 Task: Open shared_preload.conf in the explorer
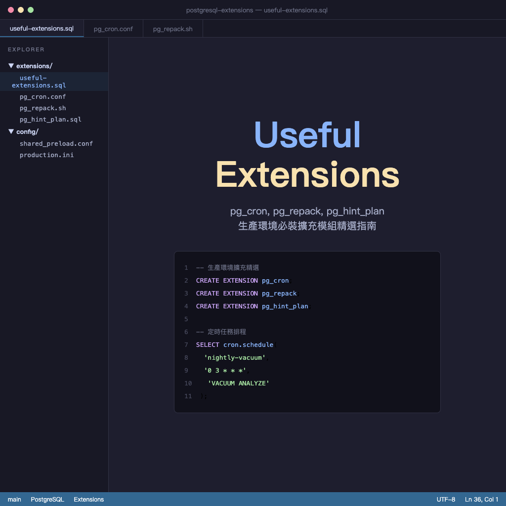tap(56, 144)
